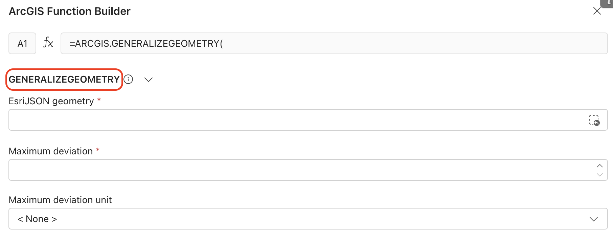Increase Maximum deviation with the up stepper
Screen dimensions: 613x239
(x=600, y=166)
